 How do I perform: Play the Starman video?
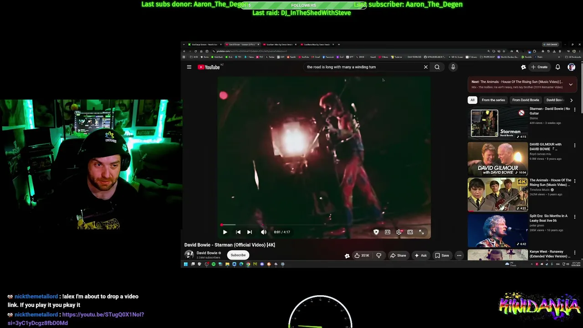click(x=225, y=232)
